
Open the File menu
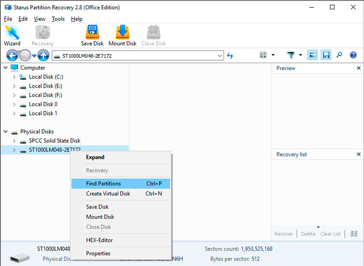point(8,19)
